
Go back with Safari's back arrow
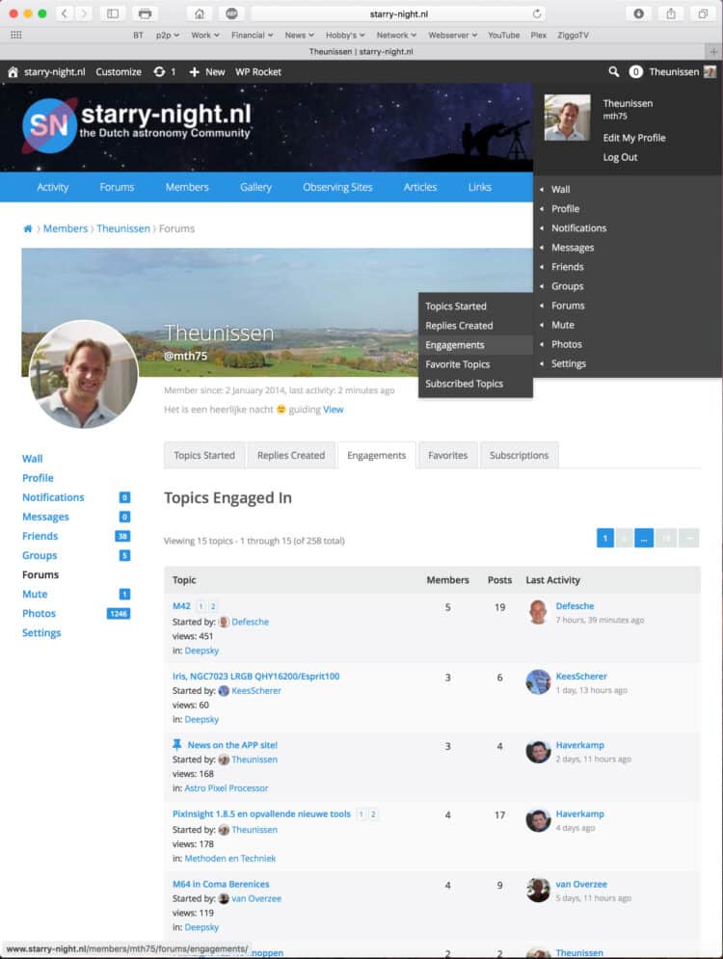tap(65, 13)
